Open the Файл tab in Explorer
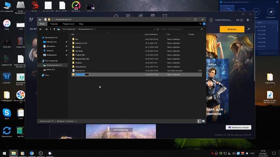 click(42, 24)
